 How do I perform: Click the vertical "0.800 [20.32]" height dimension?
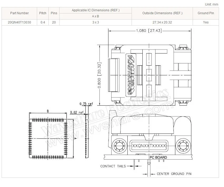pyautogui.click(x=99, y=75)
